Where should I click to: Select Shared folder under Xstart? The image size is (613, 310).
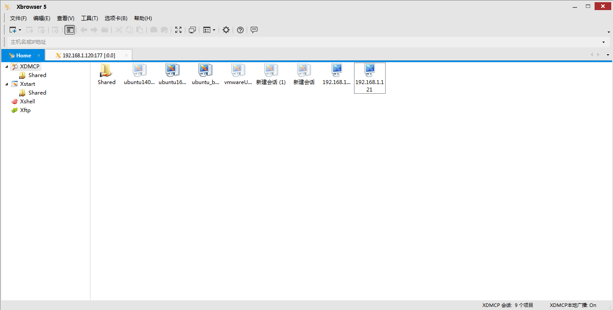point(33,93)
